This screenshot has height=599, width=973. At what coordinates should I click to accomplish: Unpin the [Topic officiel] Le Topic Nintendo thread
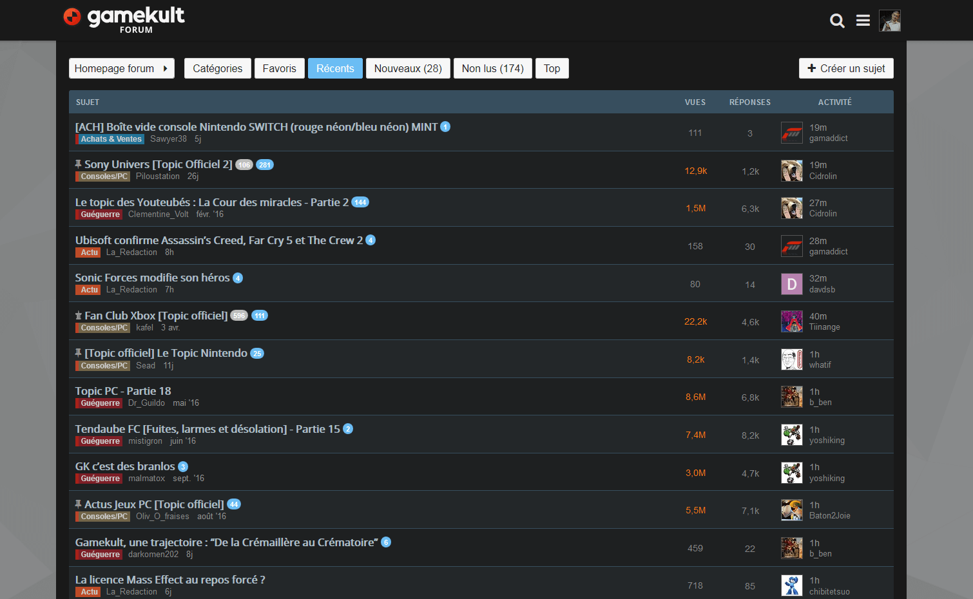[78, 352]
